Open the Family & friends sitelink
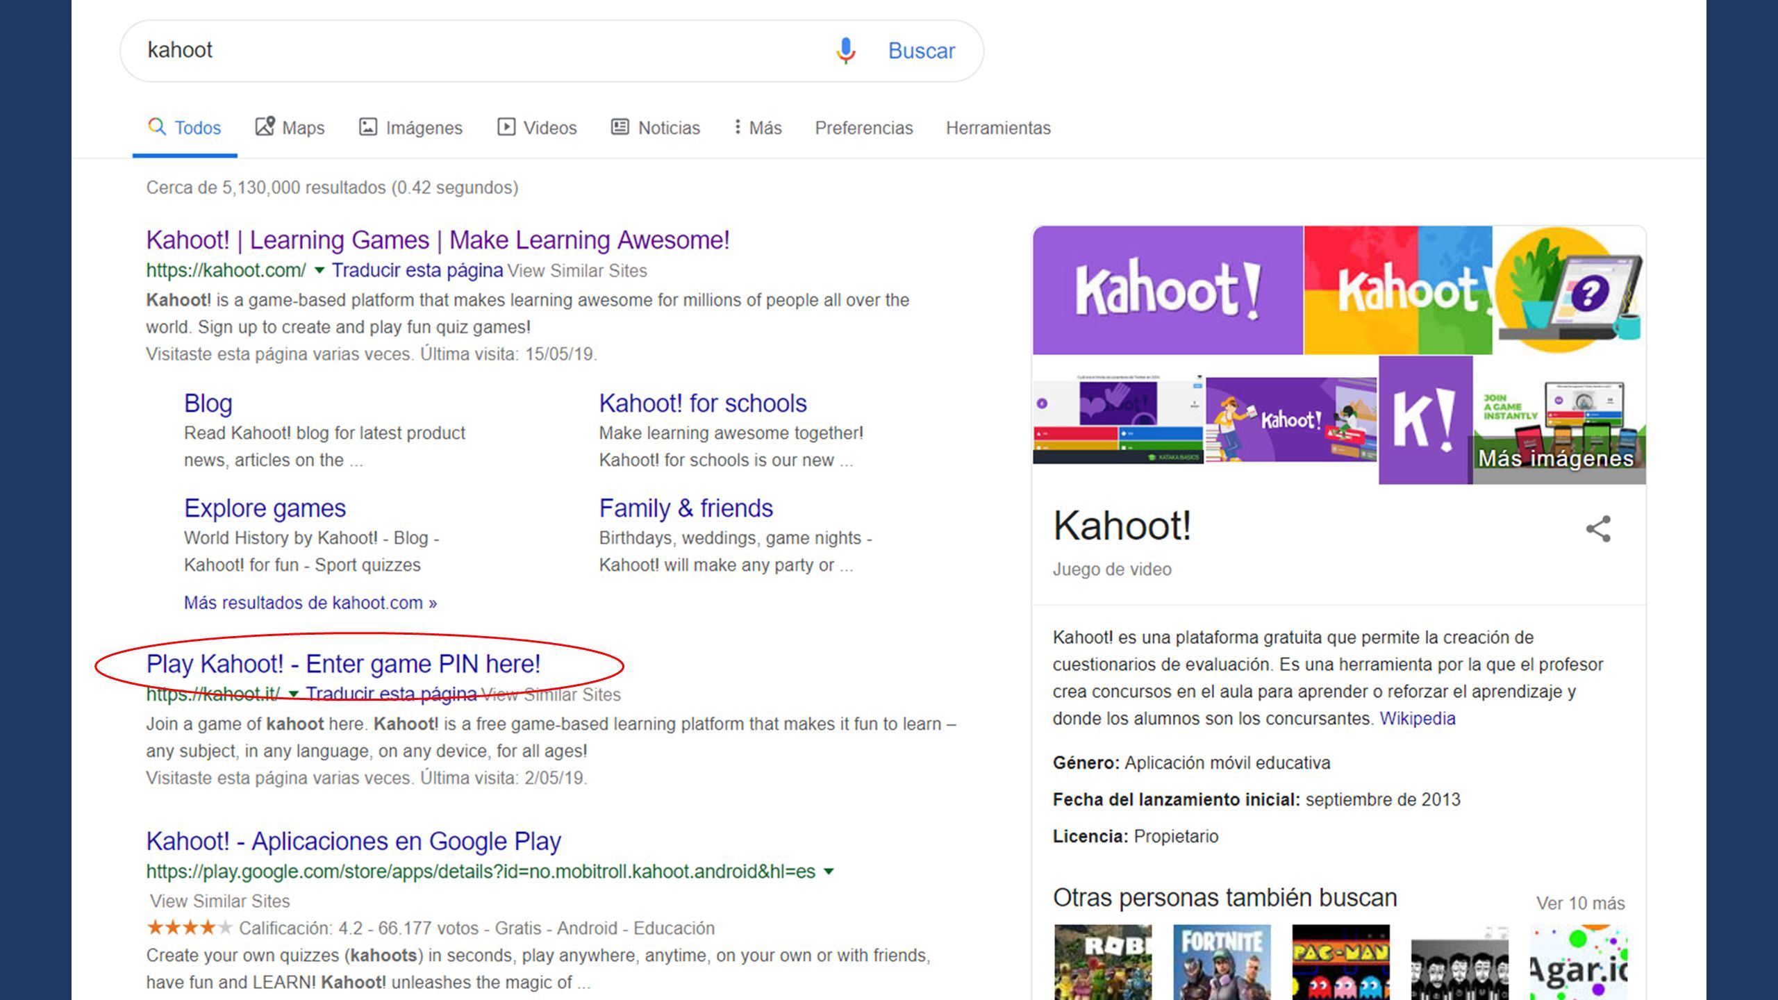 686,508
